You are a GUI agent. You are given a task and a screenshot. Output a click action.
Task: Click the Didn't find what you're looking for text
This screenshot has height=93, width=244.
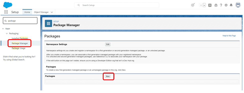pyautogui.click(x=19, y=57)
